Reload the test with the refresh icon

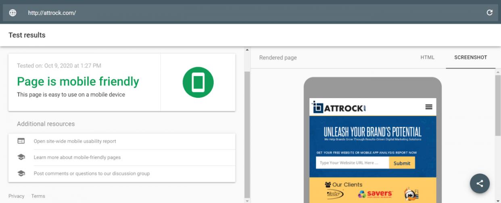[489, 13]
